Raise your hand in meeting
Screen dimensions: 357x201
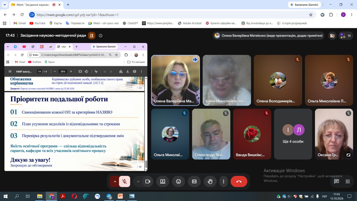[210, 181]
